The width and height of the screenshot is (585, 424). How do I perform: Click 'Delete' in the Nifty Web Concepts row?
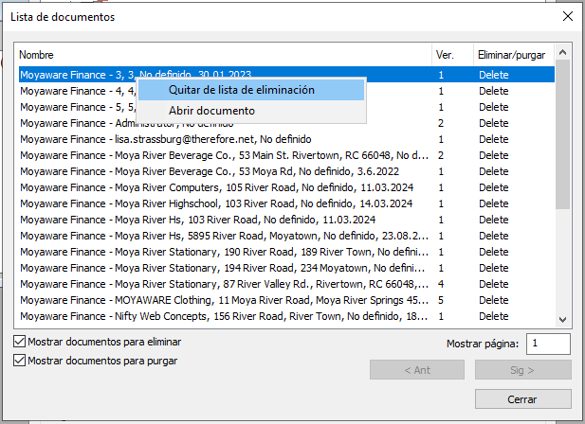coord(494,316)
